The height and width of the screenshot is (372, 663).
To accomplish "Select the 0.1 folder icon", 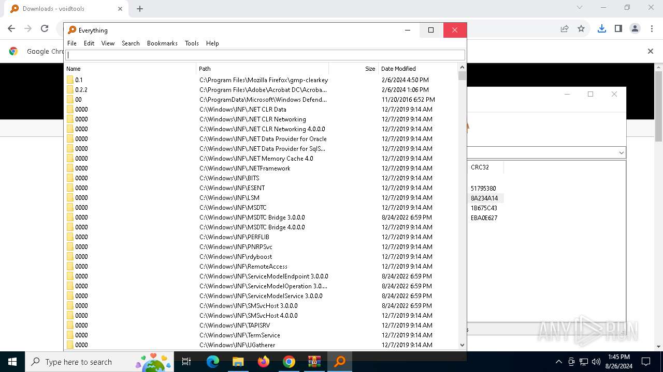I will pyautogui.click(x=70, y=80).
